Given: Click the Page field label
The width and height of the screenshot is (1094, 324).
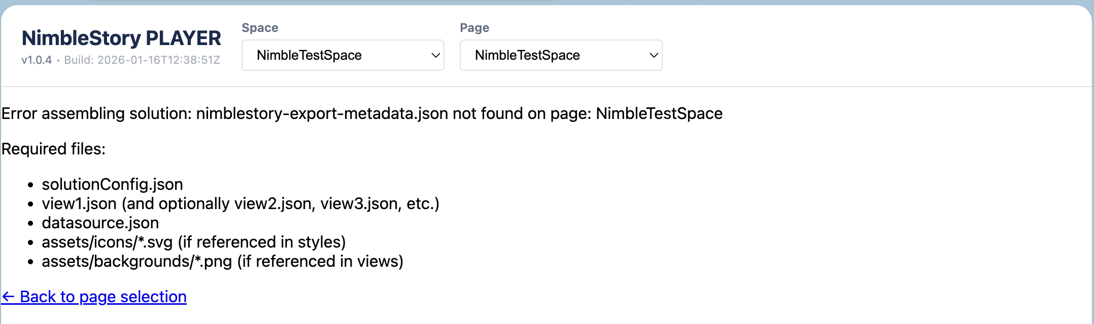Looking at the screenshot, I should 474,28.
